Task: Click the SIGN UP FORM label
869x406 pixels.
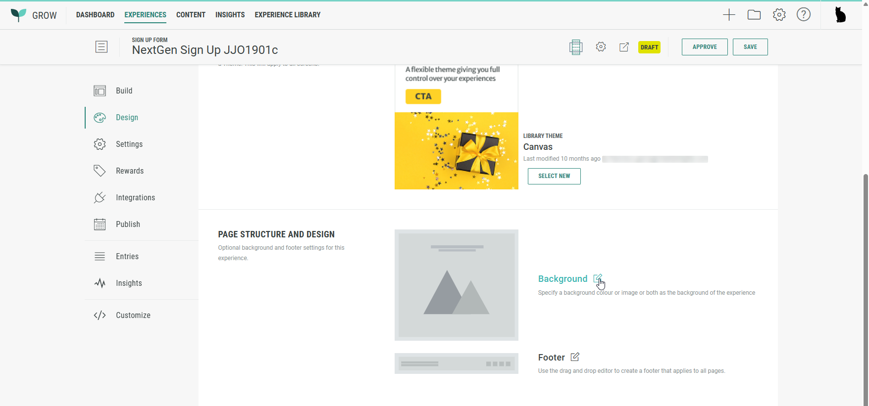Action: pyautogui.click(x=150, y=40)
